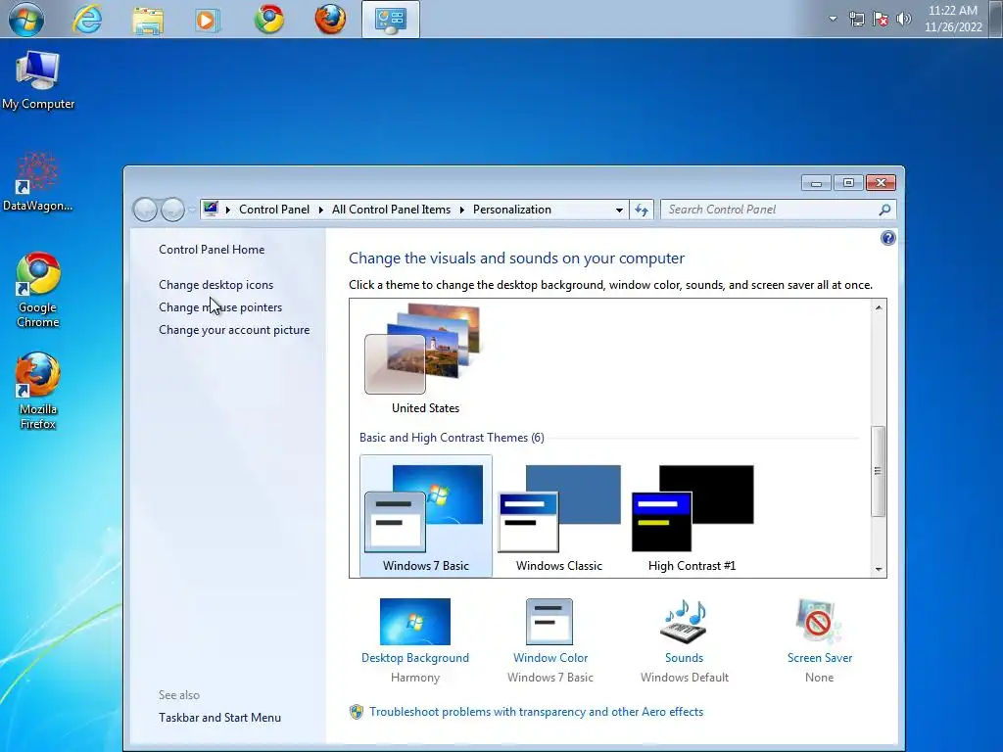
Task: Click the address bar location icon
Action: (x=211, y=210)
